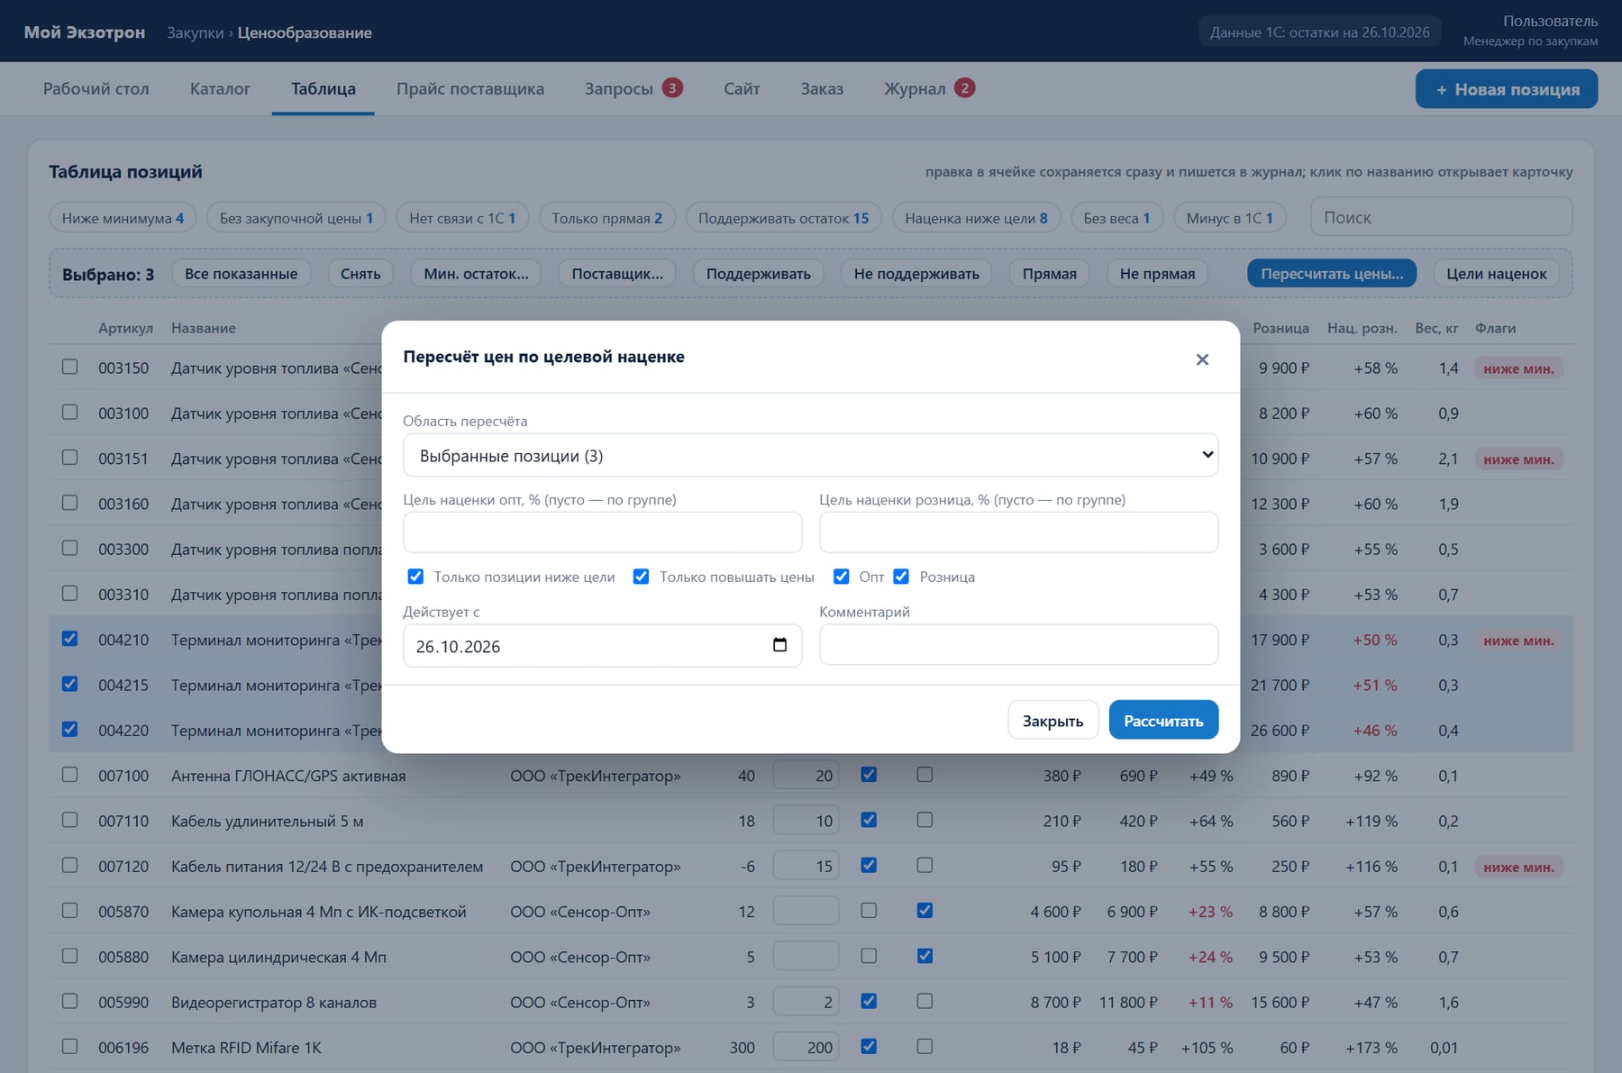
Task: Click the Закупки breadcrumb link
Action: pyautogui.click(x=195, y=32)
